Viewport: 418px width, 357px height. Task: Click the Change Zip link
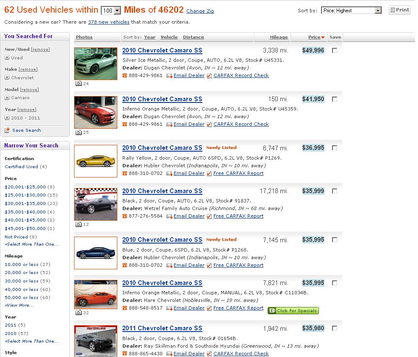[x=200, y=11]
